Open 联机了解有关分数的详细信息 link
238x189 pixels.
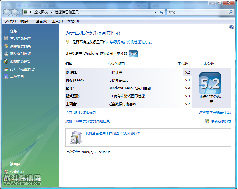[88, 121]
